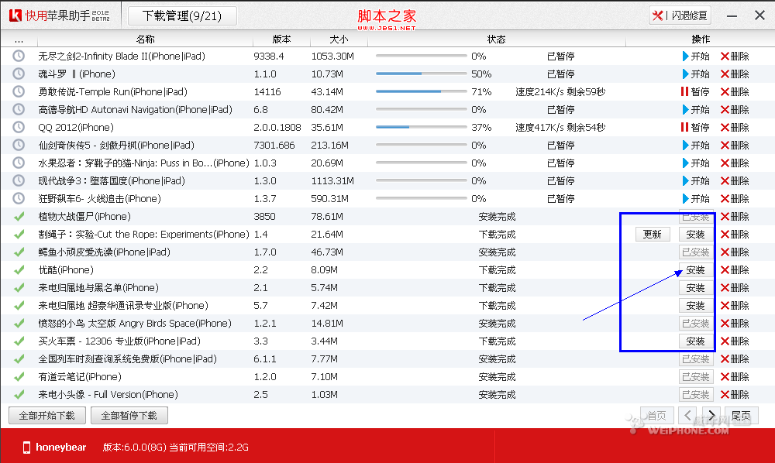Select the 愤怒的小鸟 太空版 row name
Viewport: 775px width, 463px height.
pos(135,324)
